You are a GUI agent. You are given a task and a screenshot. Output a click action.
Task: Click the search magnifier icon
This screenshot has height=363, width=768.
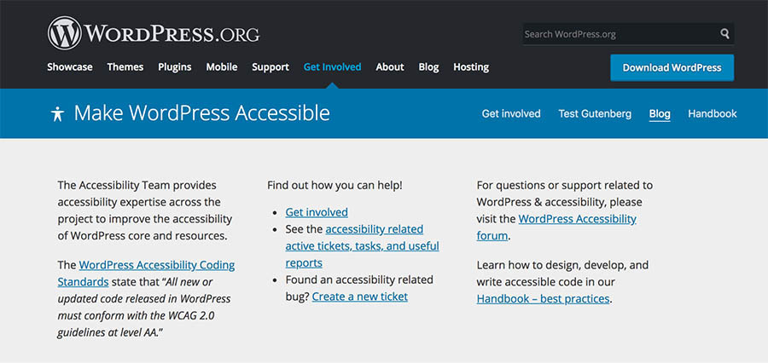coord(724,34)
